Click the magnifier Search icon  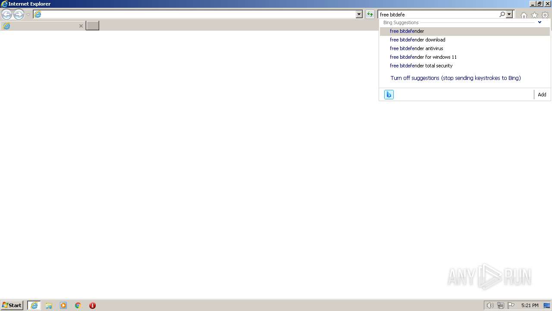(502, 14)
